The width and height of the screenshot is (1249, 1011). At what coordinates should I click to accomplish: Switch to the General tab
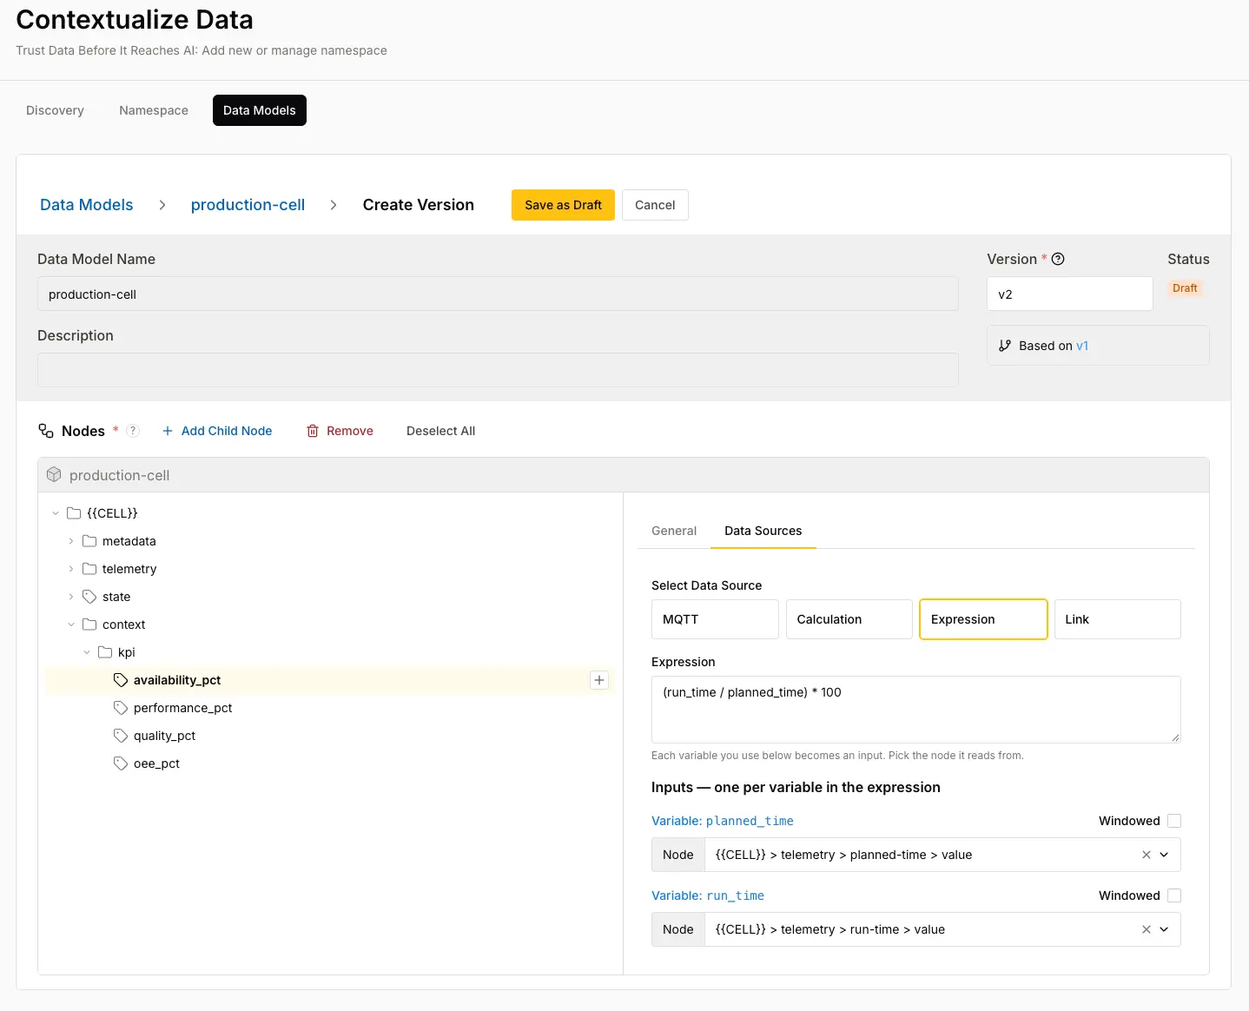click(x=674, y=531)
